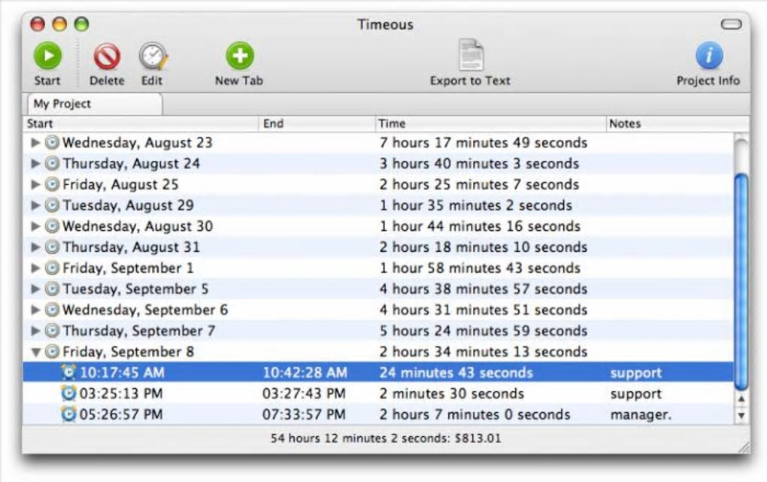Click the Export to Text document icon
The width and height of the screenshot is (767, 482).
point(471,55)
